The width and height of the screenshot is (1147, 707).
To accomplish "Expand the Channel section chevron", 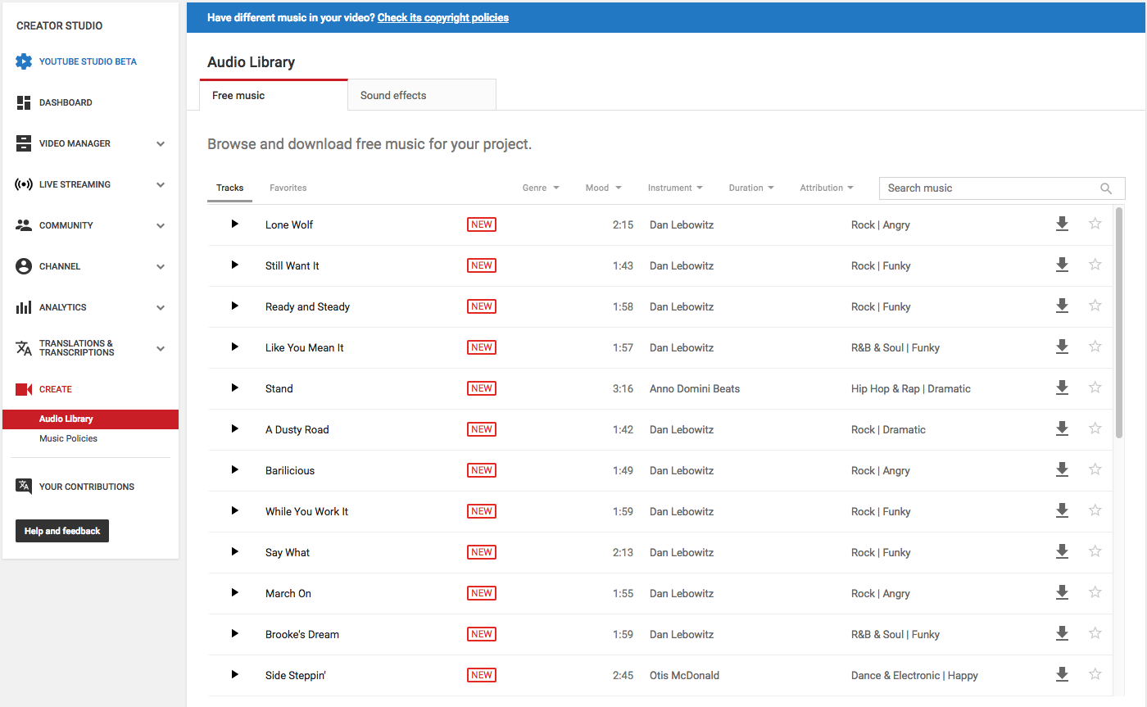I will (161, 266).
